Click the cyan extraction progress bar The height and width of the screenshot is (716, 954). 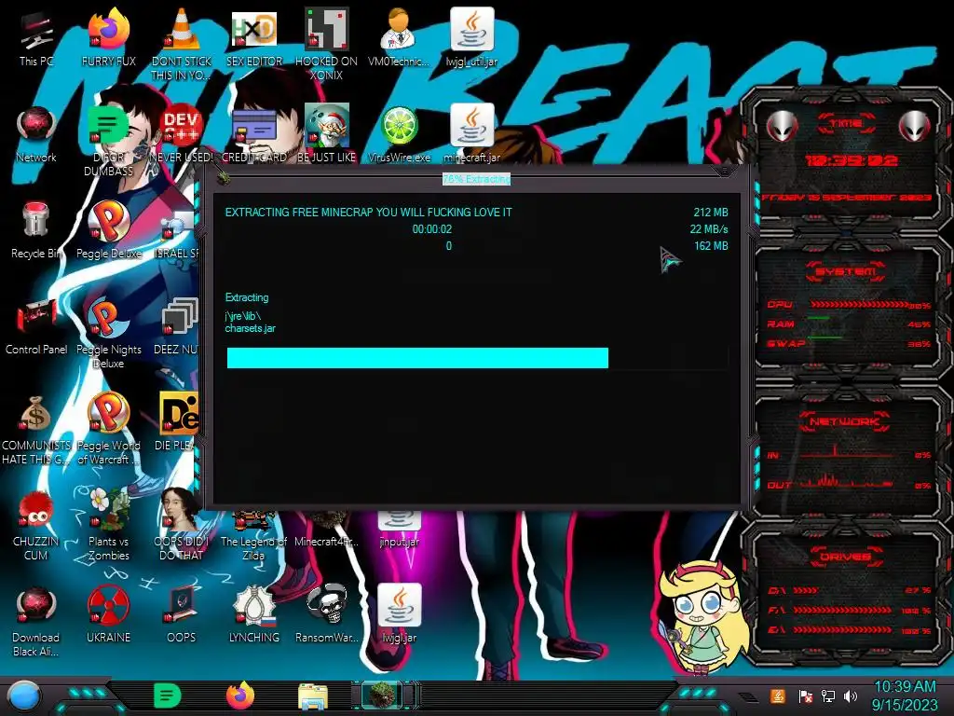click(x=478, y=358)
